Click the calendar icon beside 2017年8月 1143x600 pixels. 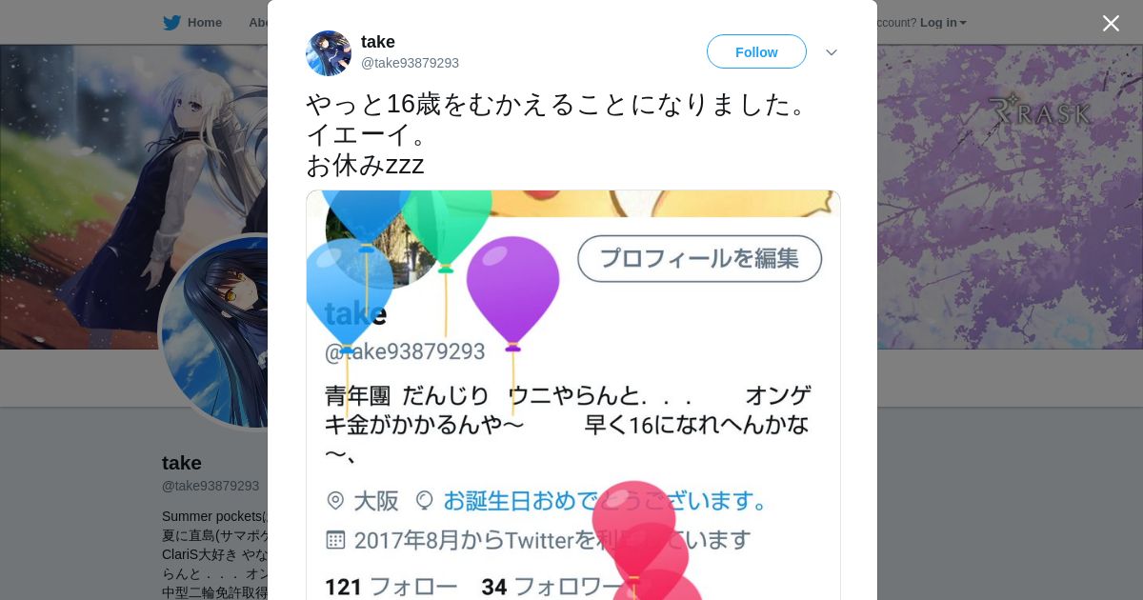(335, 540)
